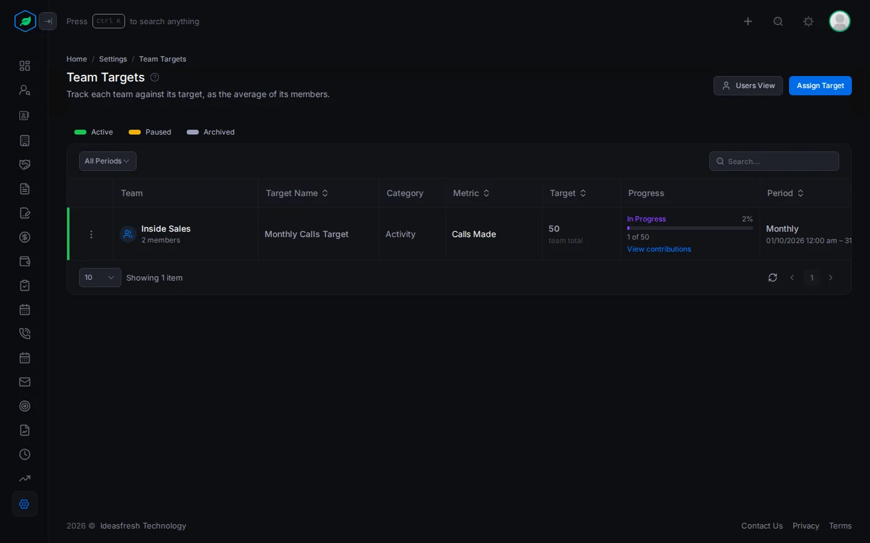
Task: Open the All Periods dropdown
Action: click(108, 161)
